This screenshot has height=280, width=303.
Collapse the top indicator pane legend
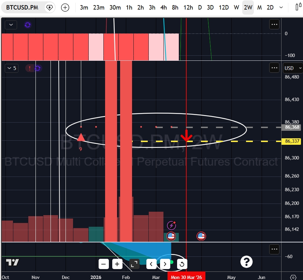point(11,25)
